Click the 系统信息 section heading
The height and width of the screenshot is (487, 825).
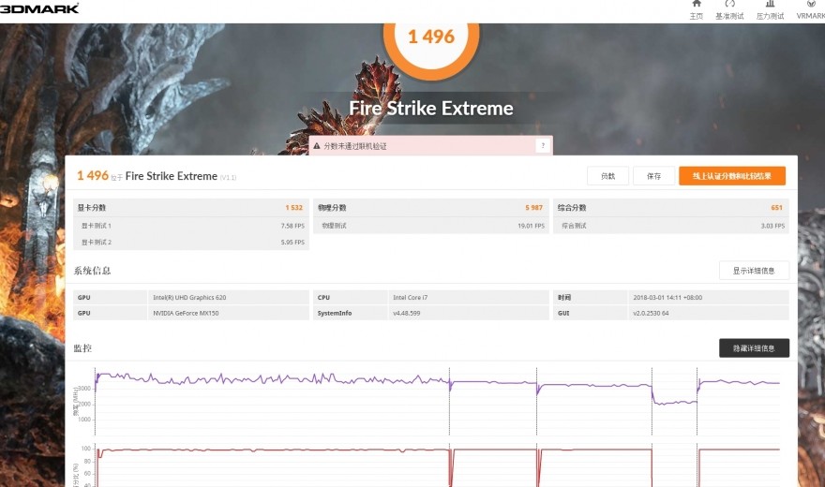92,271
